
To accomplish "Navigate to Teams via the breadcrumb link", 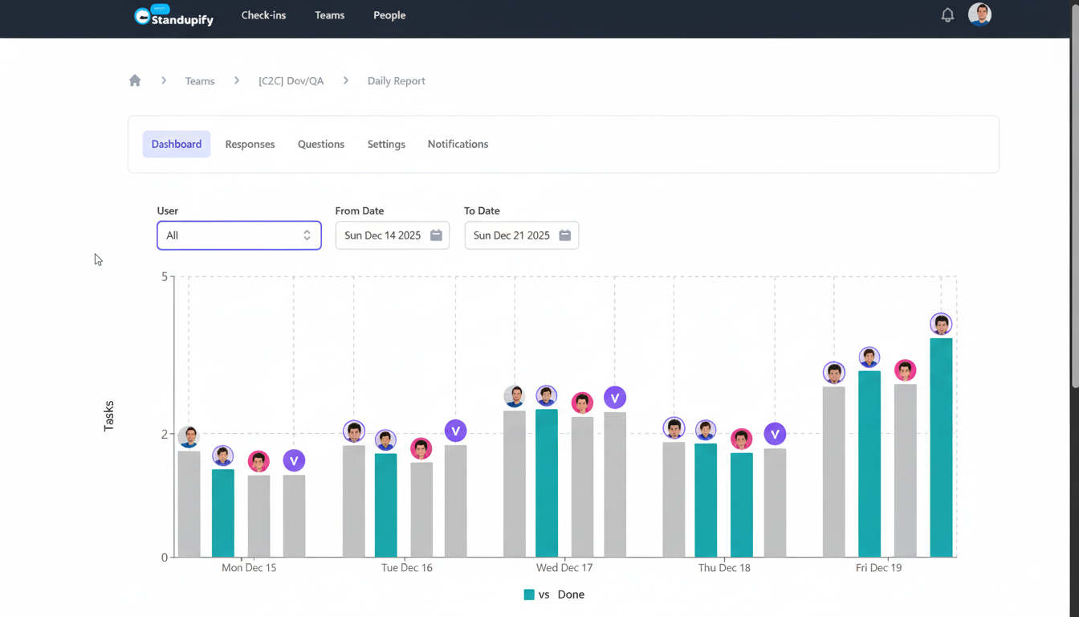I will (199, 80).
